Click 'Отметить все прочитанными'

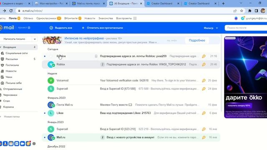103,28
